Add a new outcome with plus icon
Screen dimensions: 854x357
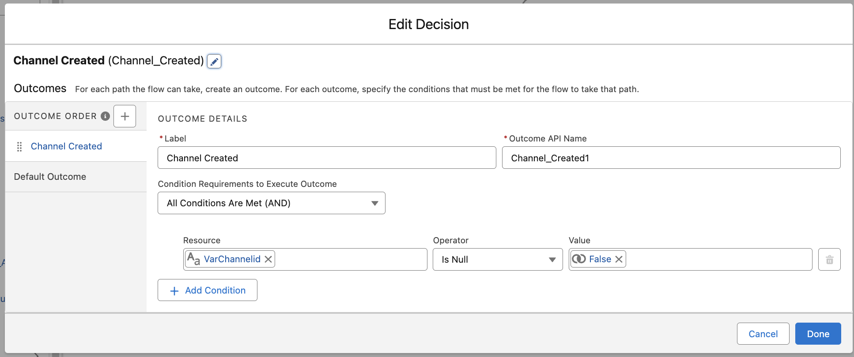125,116
